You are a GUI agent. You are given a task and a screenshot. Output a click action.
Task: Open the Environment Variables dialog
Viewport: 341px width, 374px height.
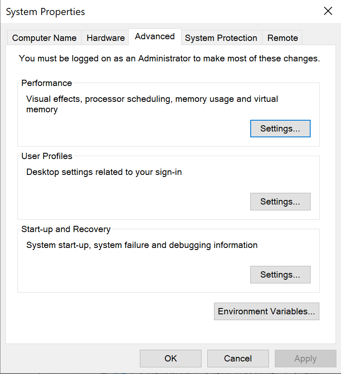266,311
